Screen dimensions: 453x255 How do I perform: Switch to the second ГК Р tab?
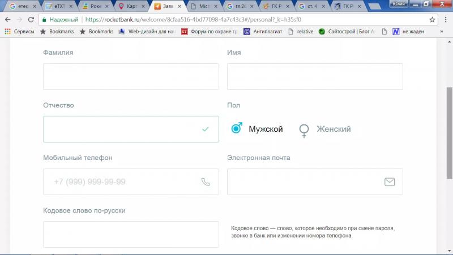point(348,6)
